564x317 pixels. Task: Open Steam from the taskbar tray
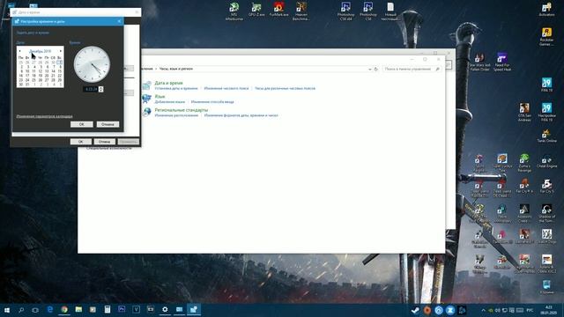pyautogui.click(x=415, y=310)
